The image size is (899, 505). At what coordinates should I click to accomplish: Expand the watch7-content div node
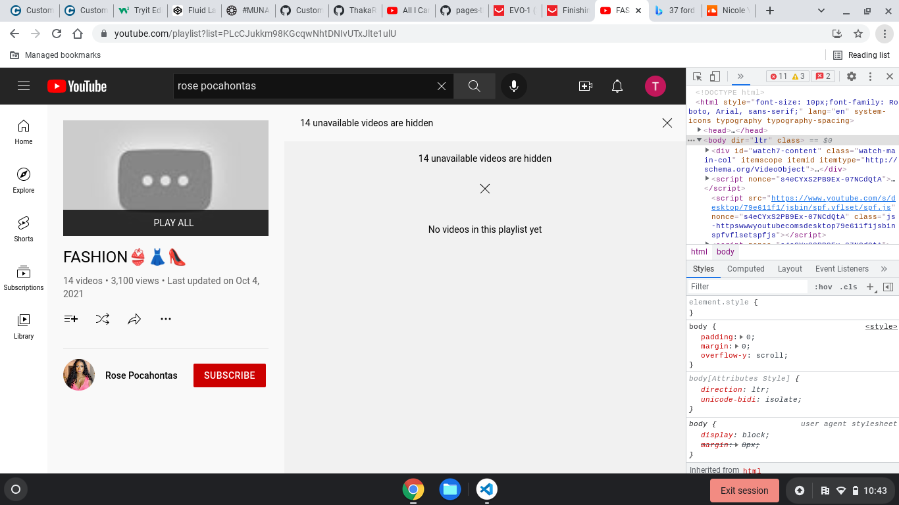click(x=707, y=150)
